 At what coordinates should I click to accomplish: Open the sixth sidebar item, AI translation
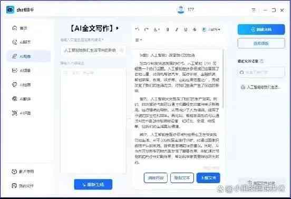(21, 99)
